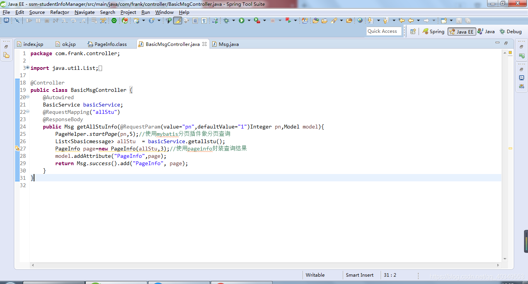Image resolution: width=528 pixels, height=284 pixels.
Task: Click the Save All toolbar icon
Action: coord(468,20)
